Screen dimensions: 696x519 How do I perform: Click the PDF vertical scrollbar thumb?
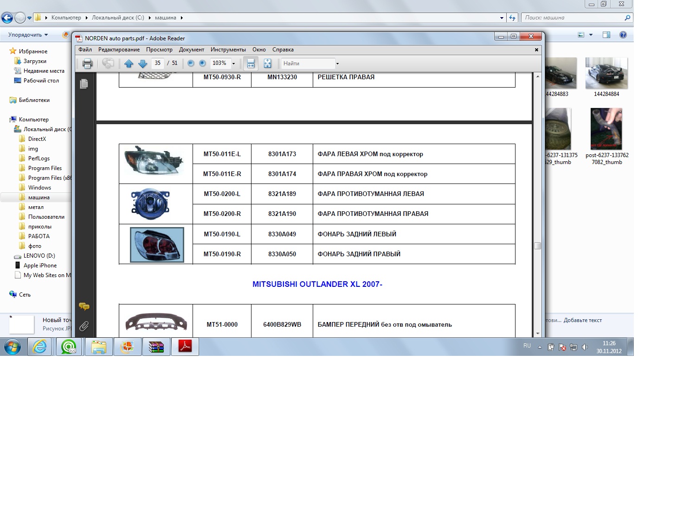[x=537, y=246]
